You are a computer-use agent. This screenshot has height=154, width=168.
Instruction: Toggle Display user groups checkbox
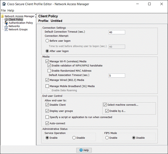(47, 111)
